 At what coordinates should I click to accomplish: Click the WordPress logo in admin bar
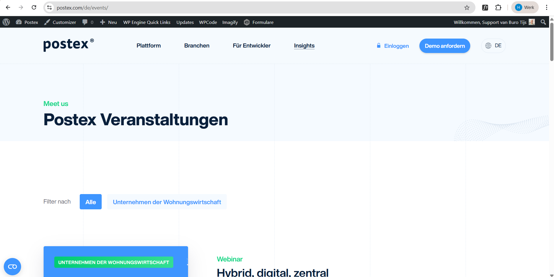6,22
